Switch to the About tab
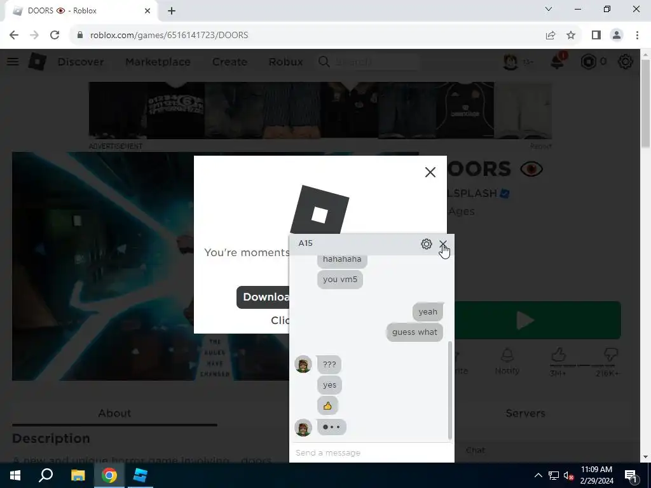 pos(114,413)
